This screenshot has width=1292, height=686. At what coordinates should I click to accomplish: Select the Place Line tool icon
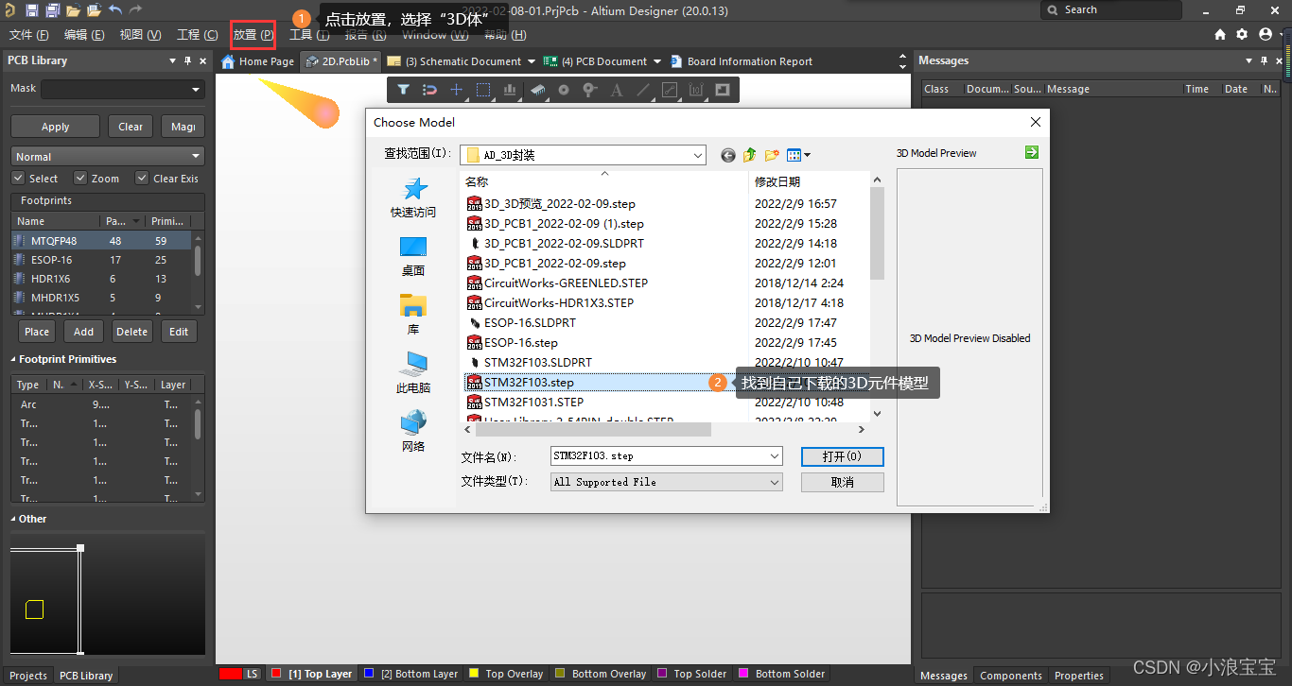point(643,90)
